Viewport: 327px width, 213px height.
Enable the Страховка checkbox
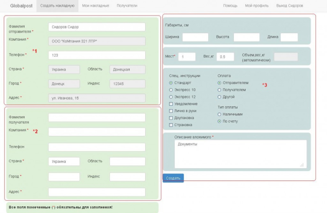[171, 125]
